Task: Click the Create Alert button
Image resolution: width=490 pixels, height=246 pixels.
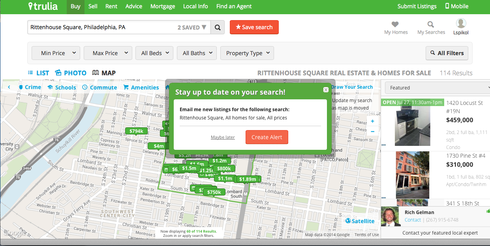Action: pyautogui.click(x=267, y=137)
